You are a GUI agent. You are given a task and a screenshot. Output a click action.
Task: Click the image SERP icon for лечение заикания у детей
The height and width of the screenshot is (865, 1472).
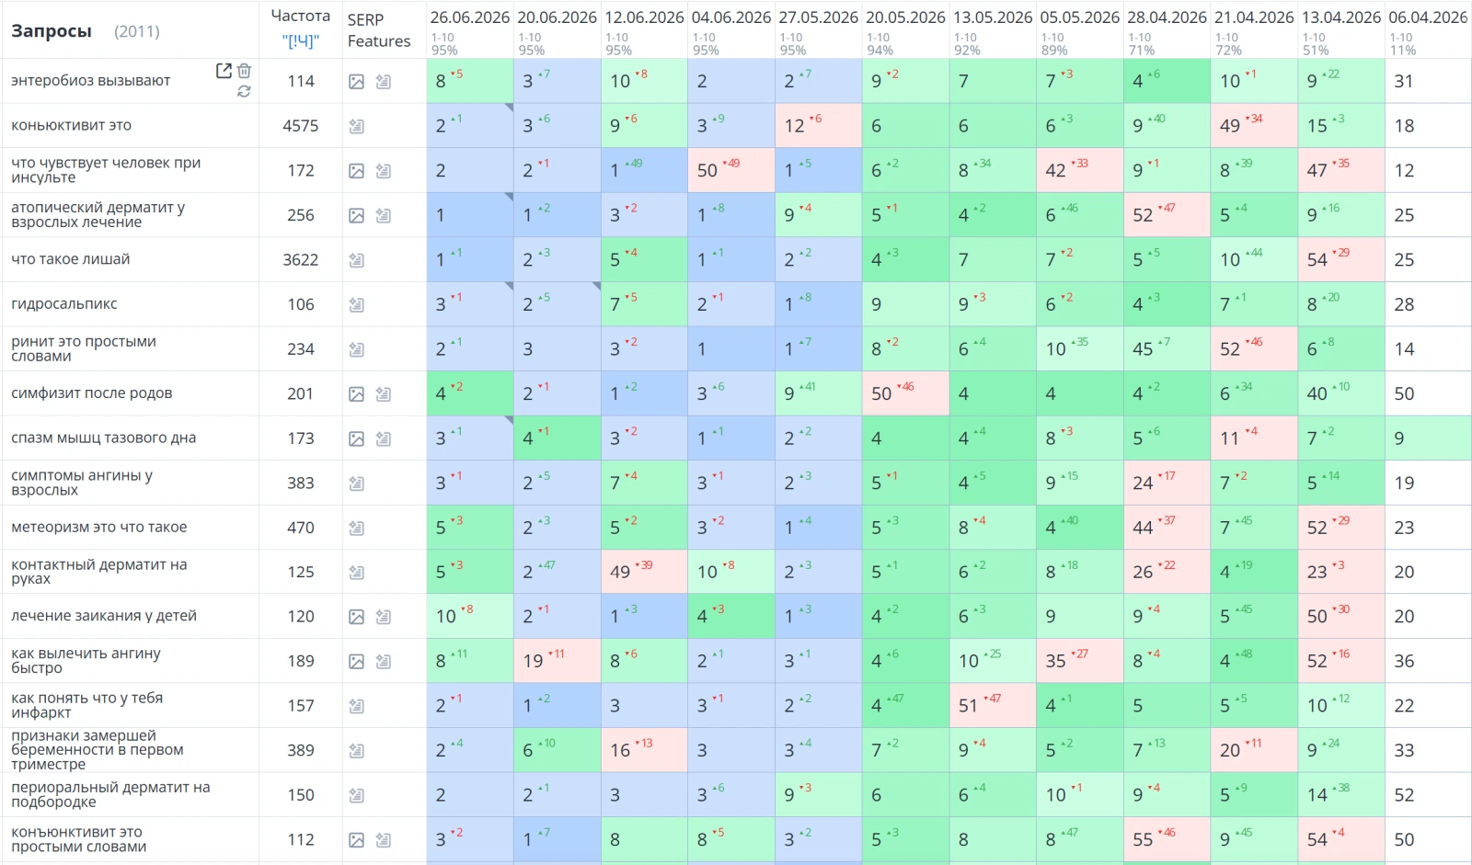click(x=357, y=617)
